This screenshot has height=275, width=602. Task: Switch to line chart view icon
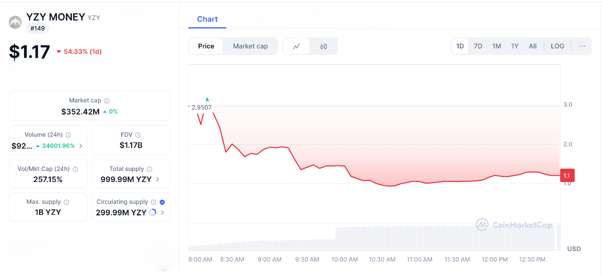(x=297, y=46)
